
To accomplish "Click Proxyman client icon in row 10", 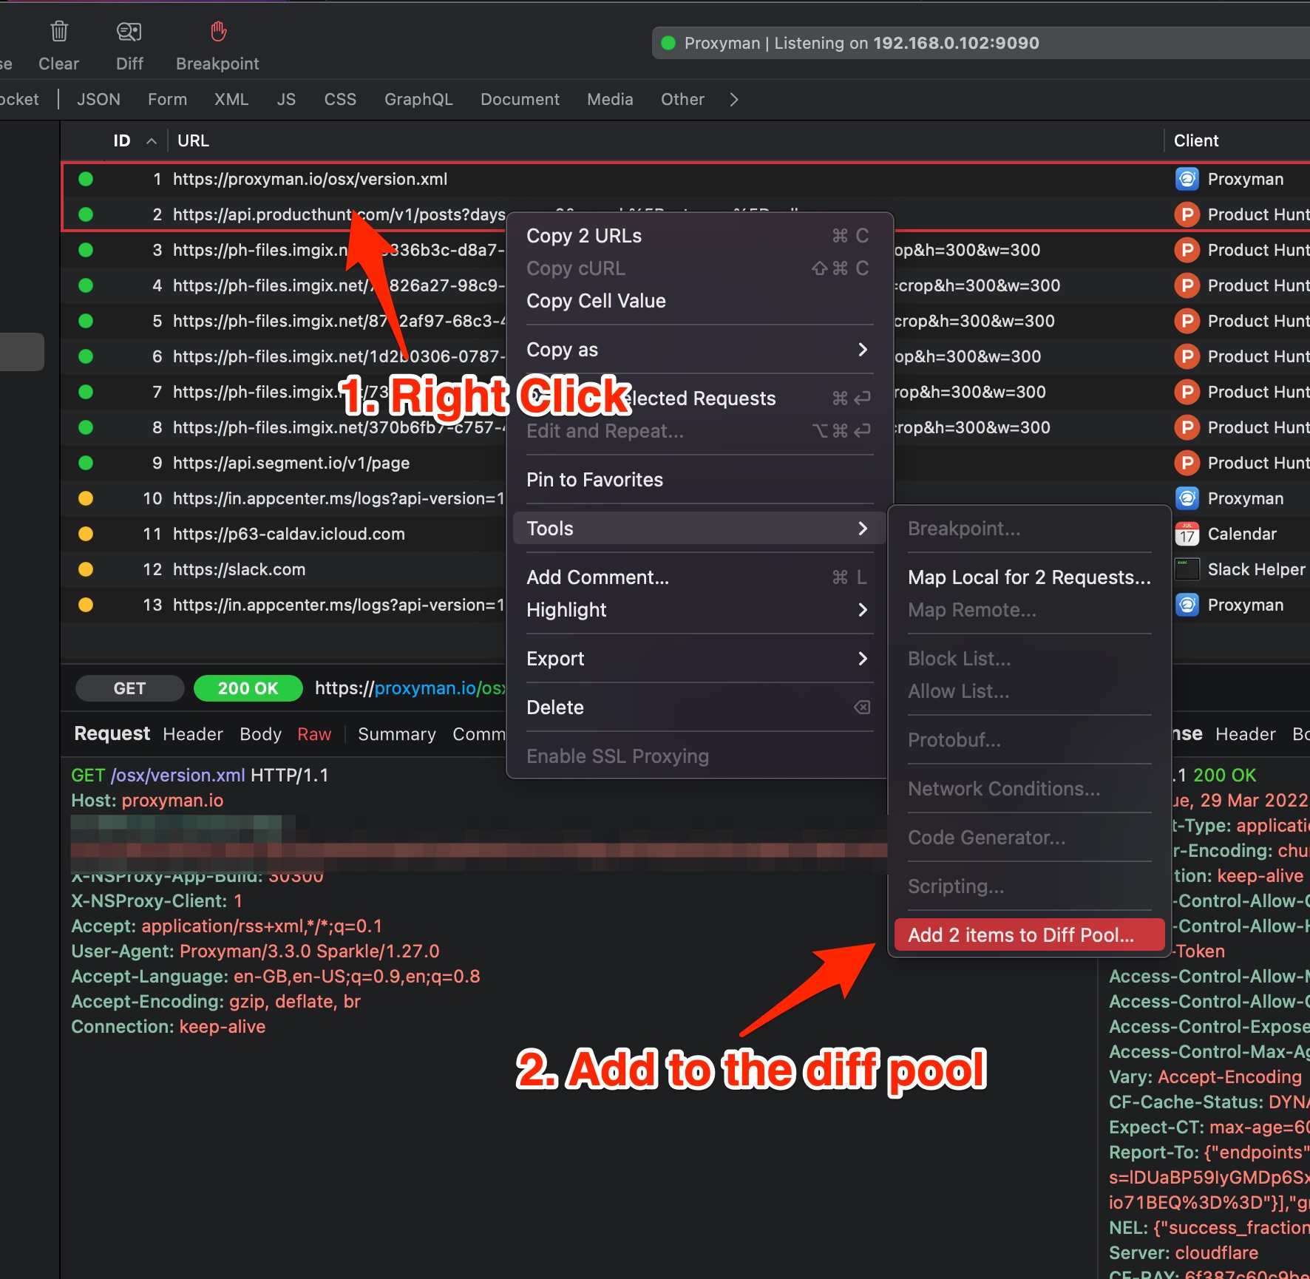I will pos(1187,498).
